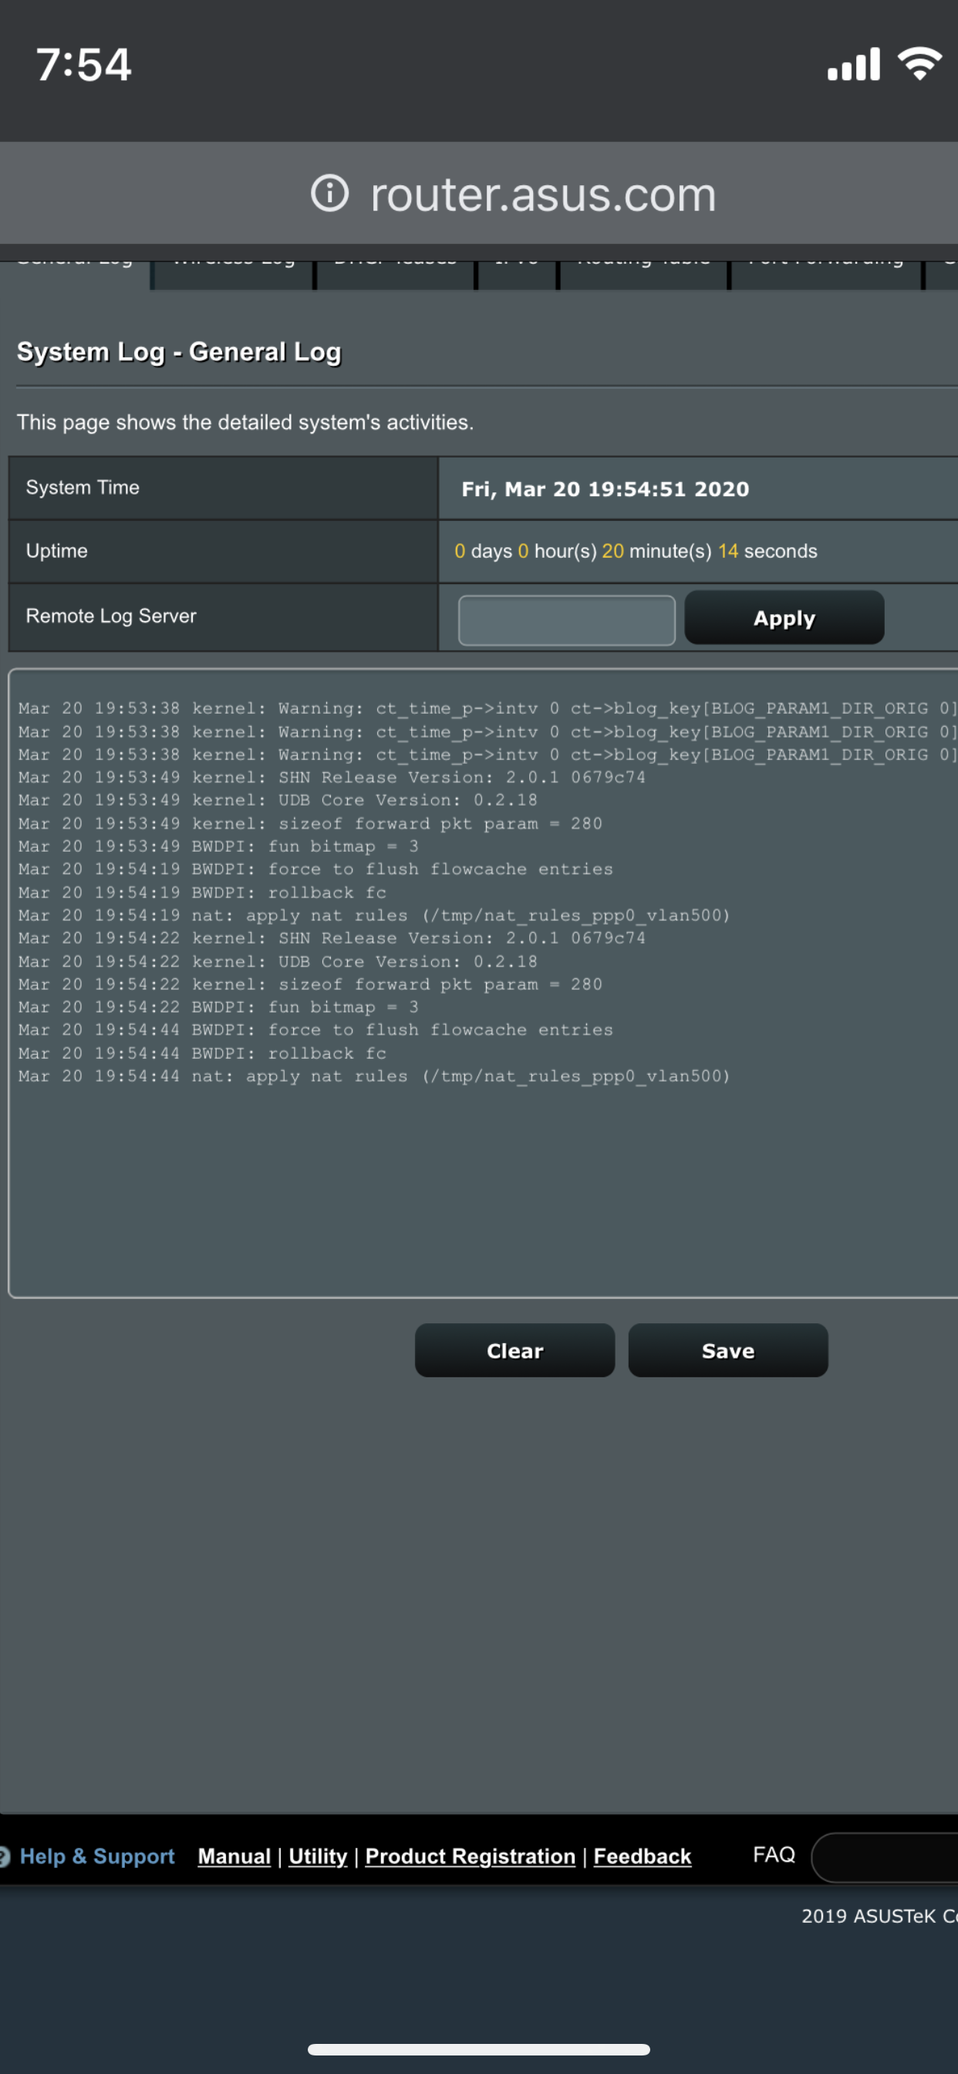
Task: Focus the Remote Log Server input field
Action: coord(566,620)
